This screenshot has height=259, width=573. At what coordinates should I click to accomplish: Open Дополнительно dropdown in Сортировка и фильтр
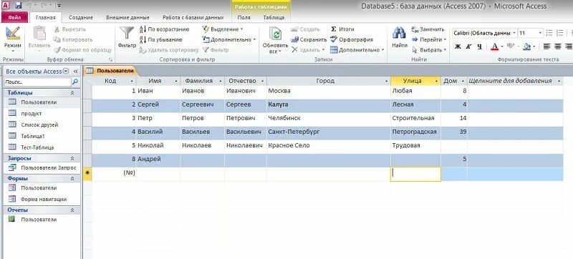click(x=229, y=39)
